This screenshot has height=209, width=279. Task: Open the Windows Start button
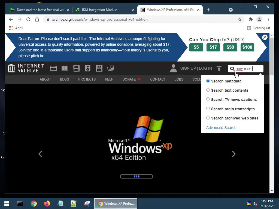(x=7, y=204)
